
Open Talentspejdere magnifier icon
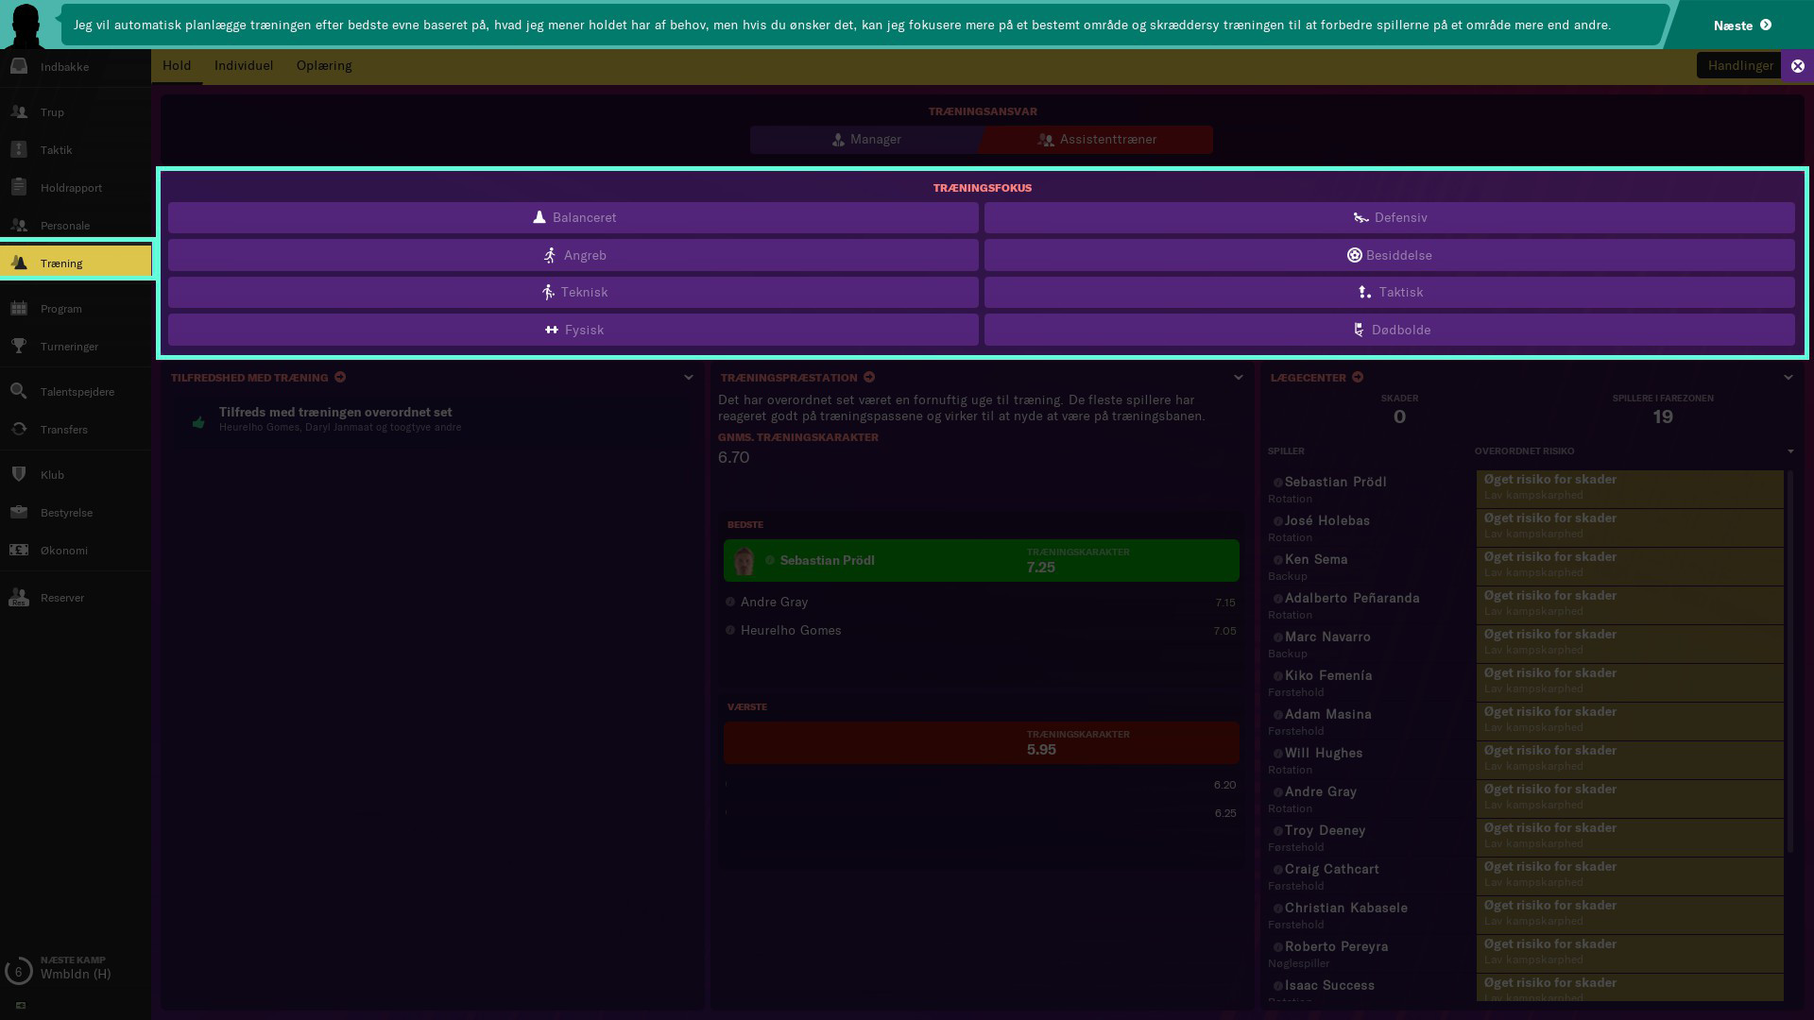19,391
